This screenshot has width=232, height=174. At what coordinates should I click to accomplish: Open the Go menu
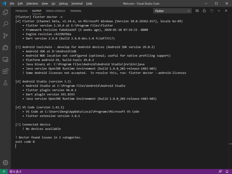[53, 4]
